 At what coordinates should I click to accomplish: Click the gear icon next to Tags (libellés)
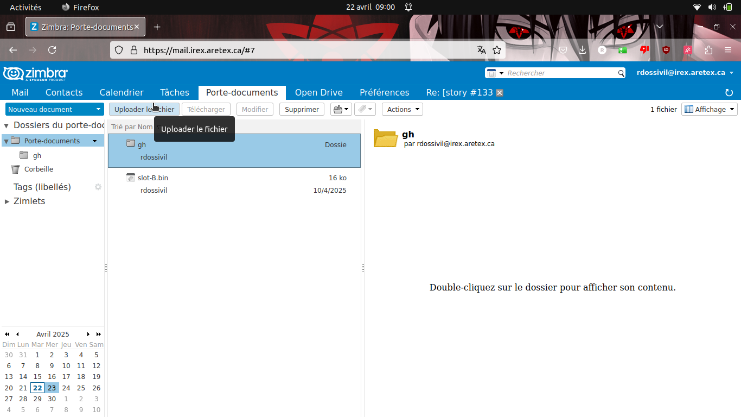tap(98, 187)
